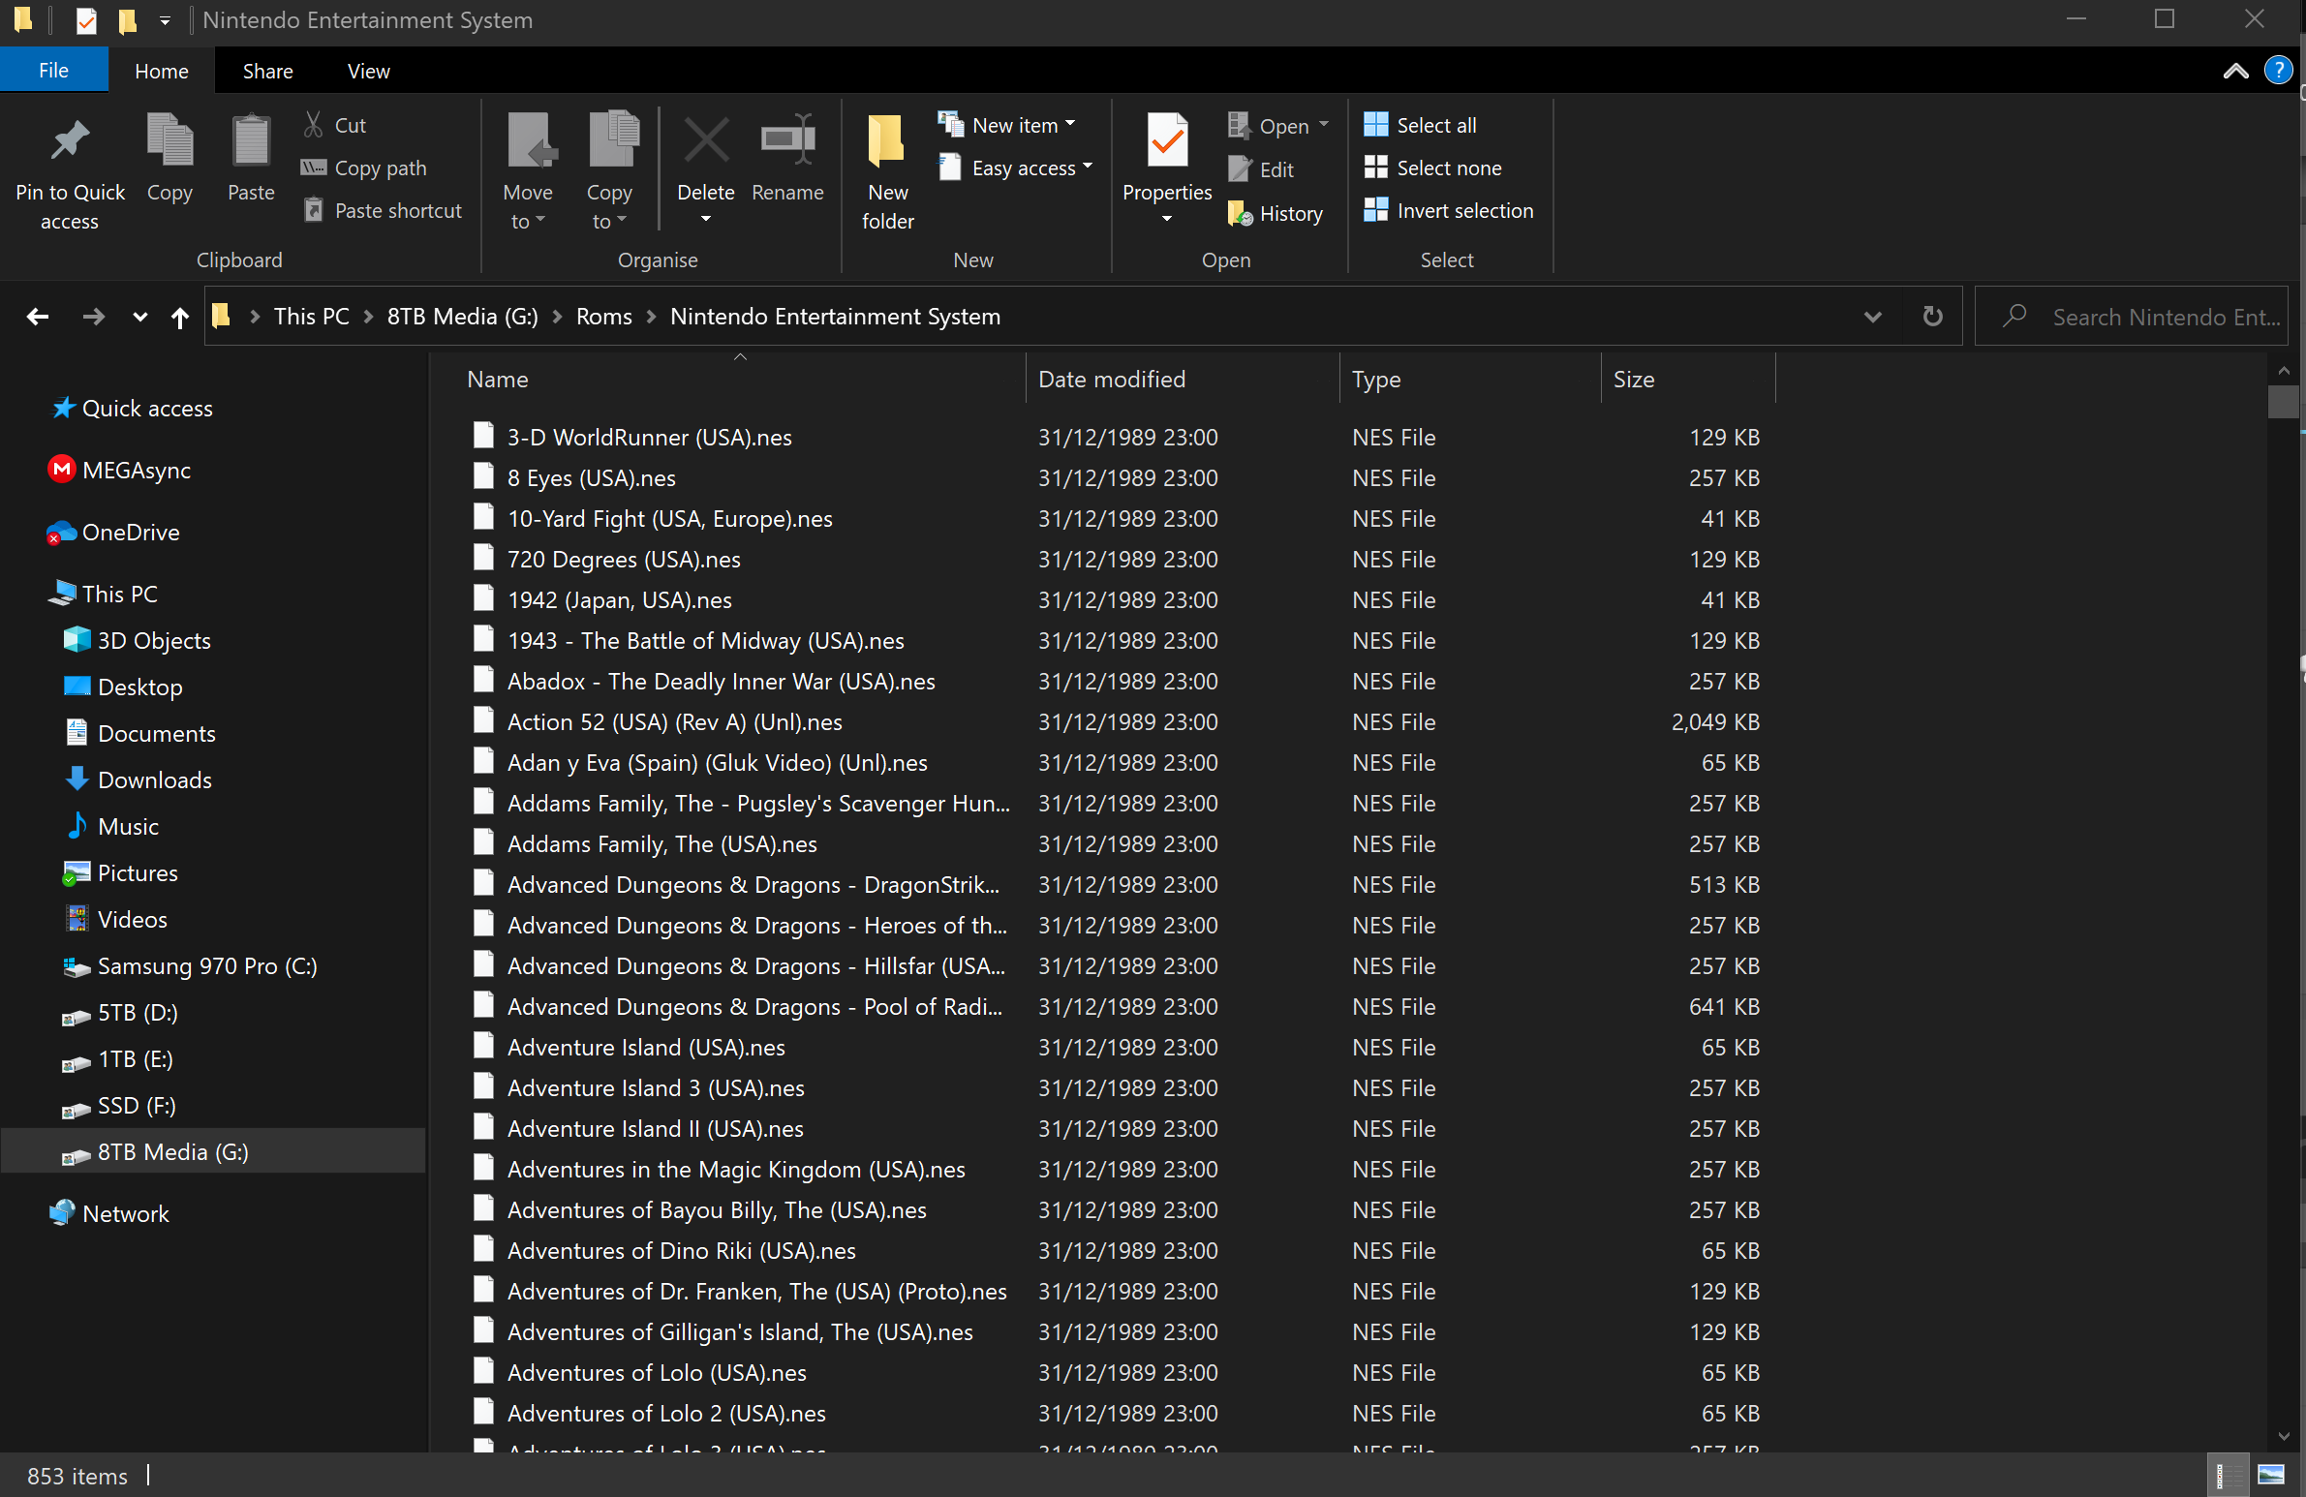The height and width of the screenshot is (1497, 2306).
Task: Expand dropdown under Properties button
Action: [1167, 219]
